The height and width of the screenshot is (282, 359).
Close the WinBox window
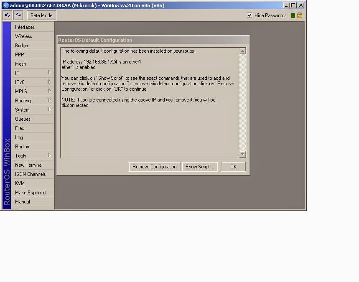coord(301,5)
